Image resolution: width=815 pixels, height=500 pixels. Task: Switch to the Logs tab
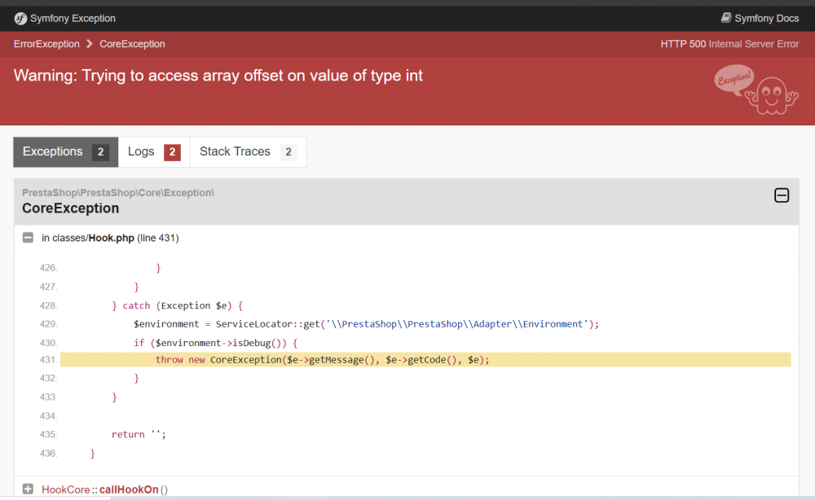coord(141,151)
